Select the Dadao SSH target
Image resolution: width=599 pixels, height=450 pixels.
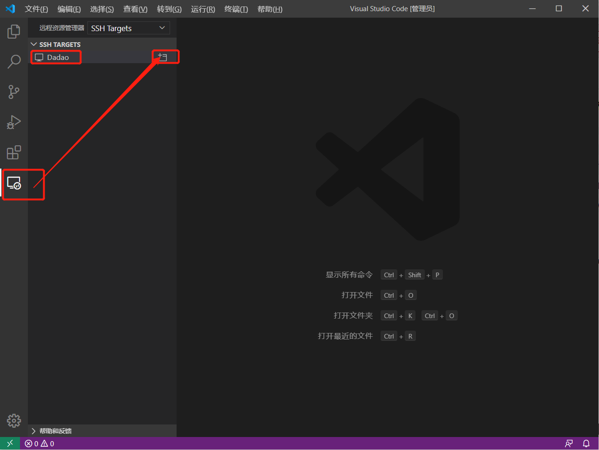tap(102, 57)
